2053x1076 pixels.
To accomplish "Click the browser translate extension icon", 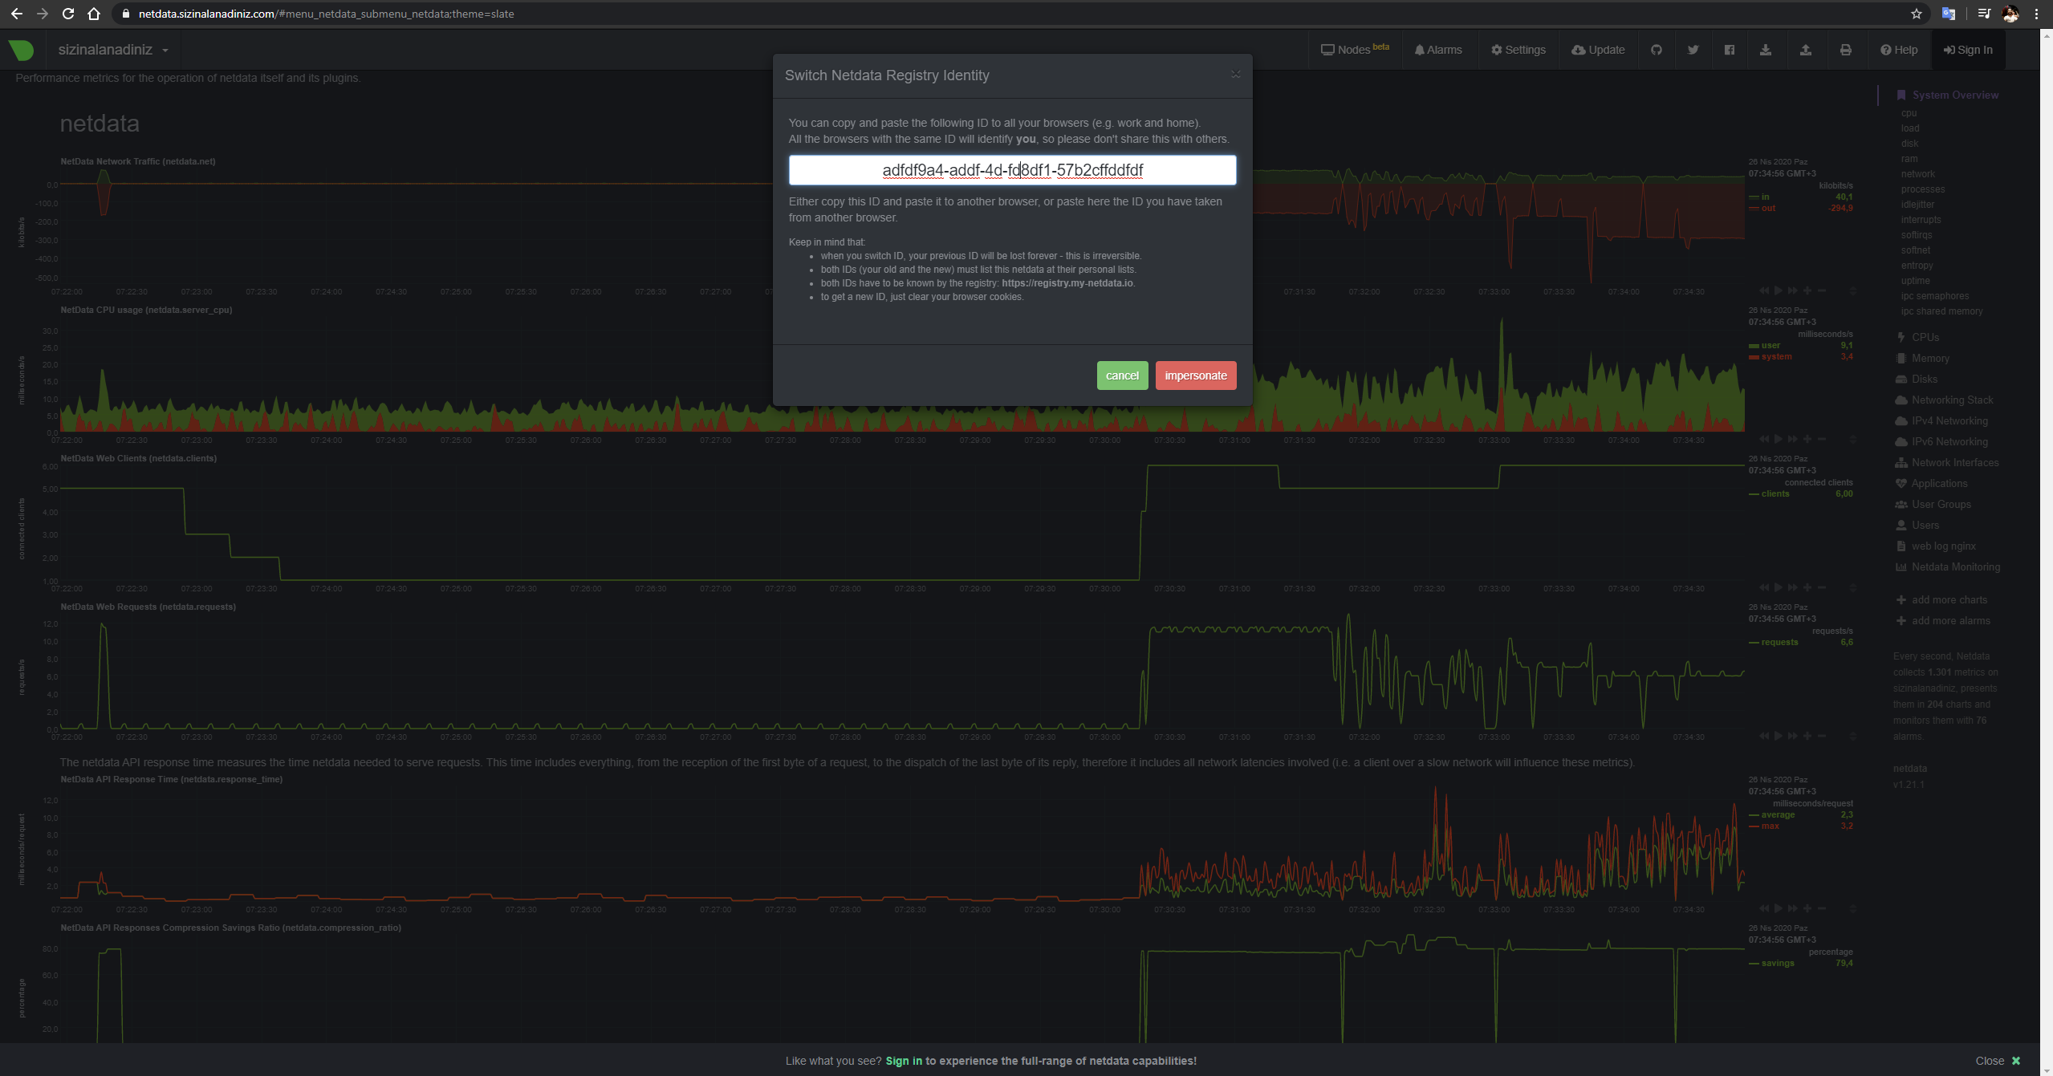I will point(1948,14).
